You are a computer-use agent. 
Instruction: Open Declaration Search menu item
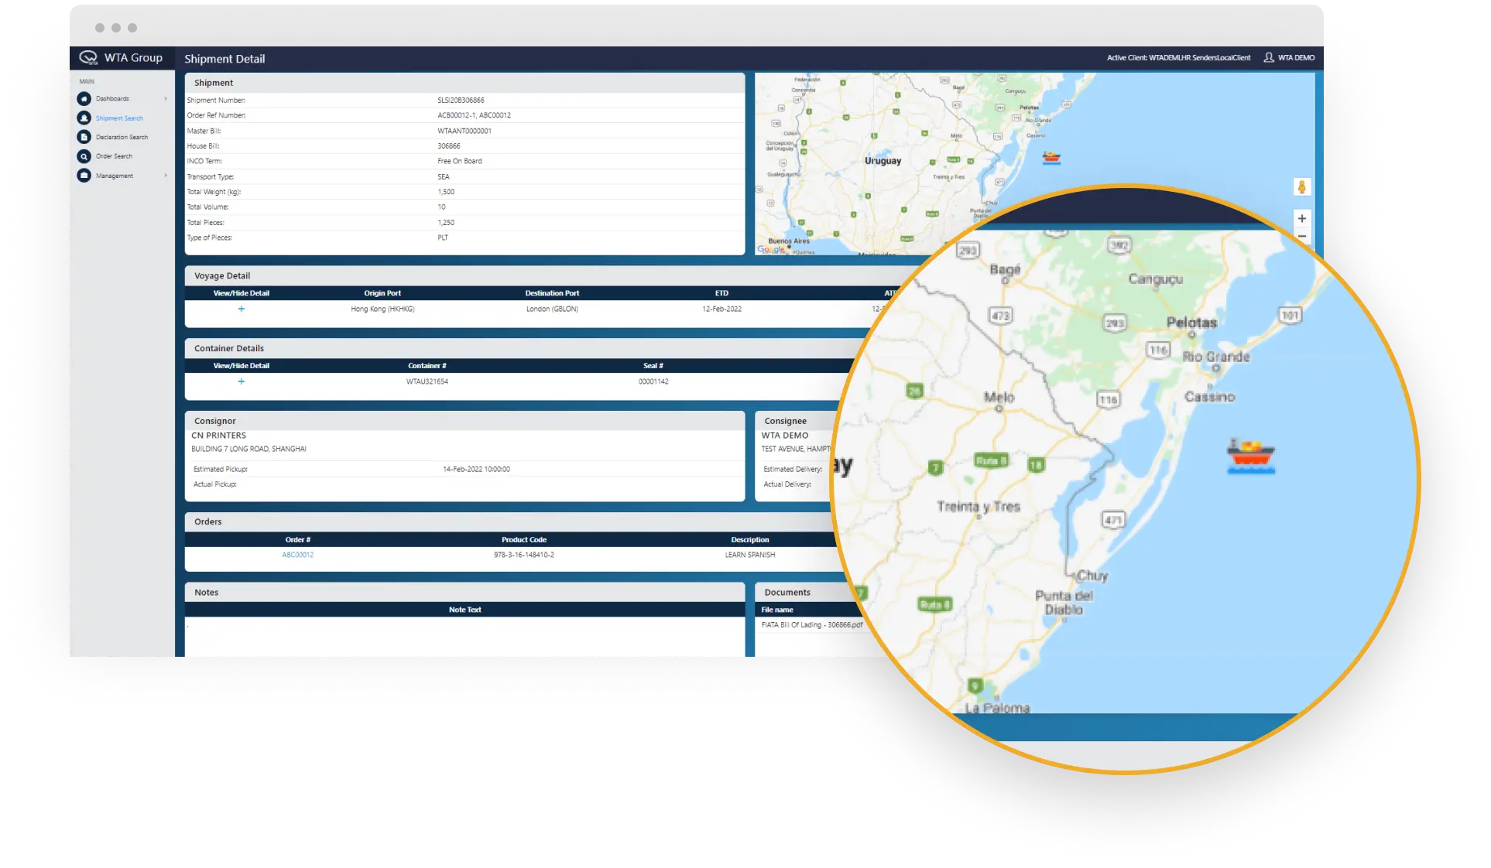click(122, 137)
